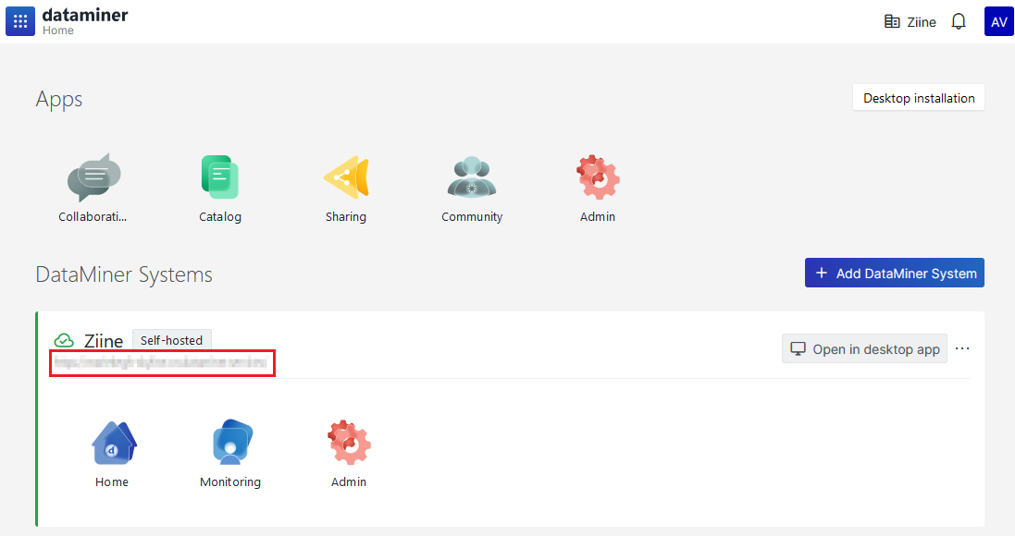
Task: Click the Sharing label text
Action: click(346, 216)
